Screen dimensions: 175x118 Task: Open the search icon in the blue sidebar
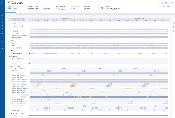click(2, 8)
